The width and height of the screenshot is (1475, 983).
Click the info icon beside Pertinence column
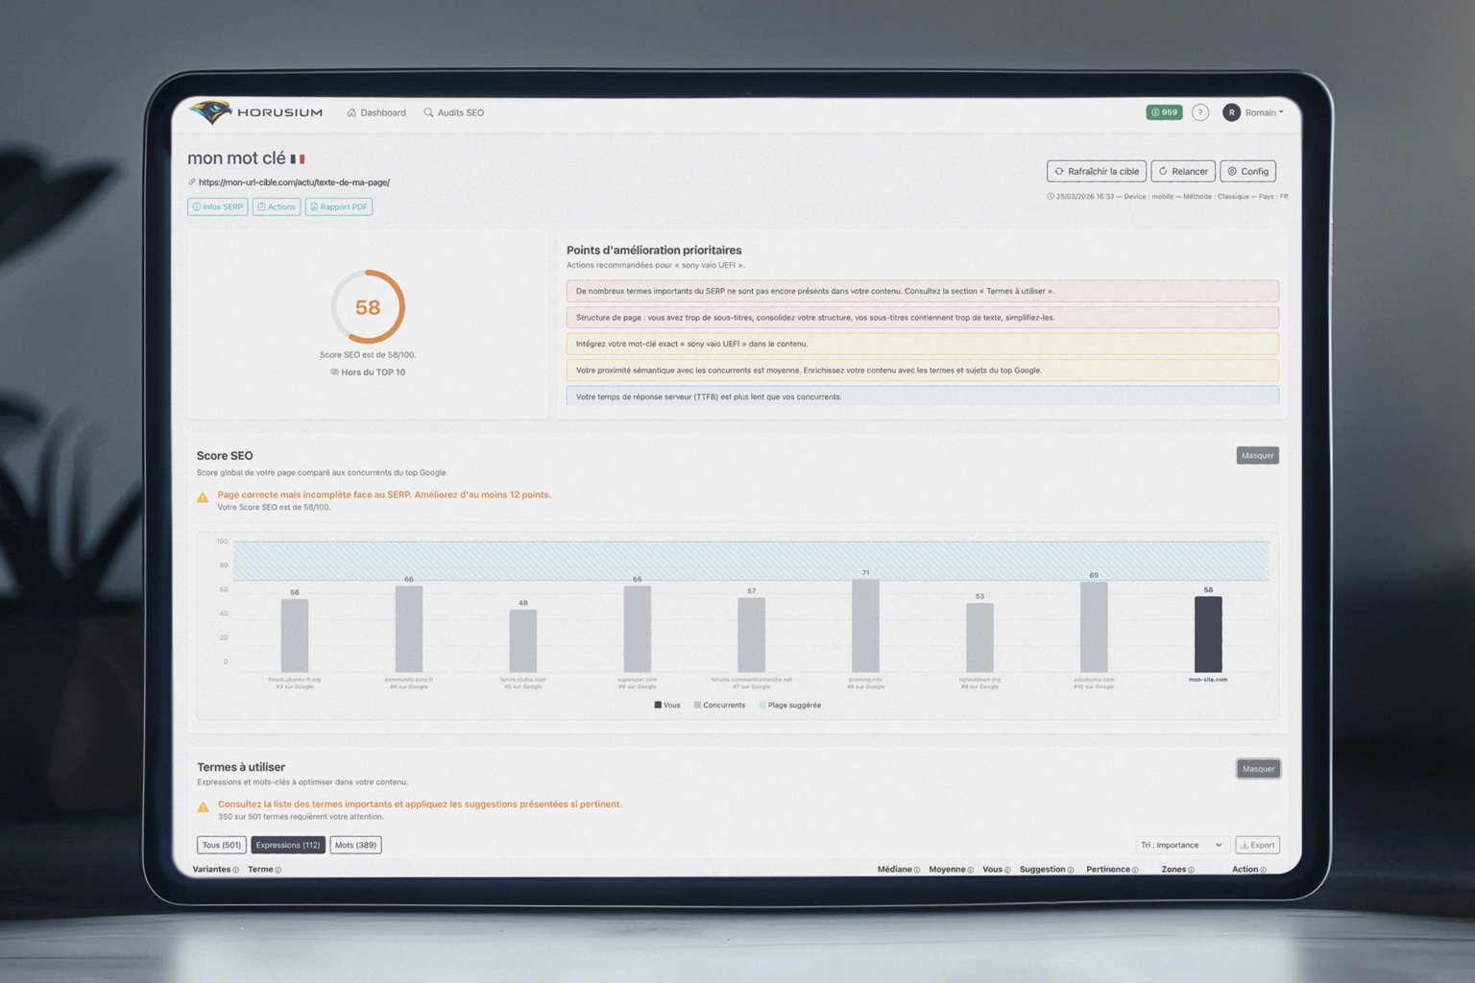coord(1135,870)
